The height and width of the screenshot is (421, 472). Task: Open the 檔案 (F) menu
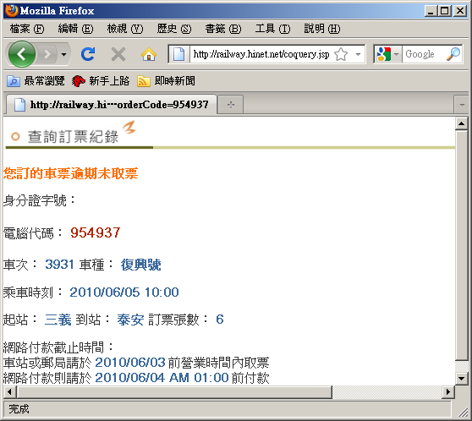tap(27, 29)
